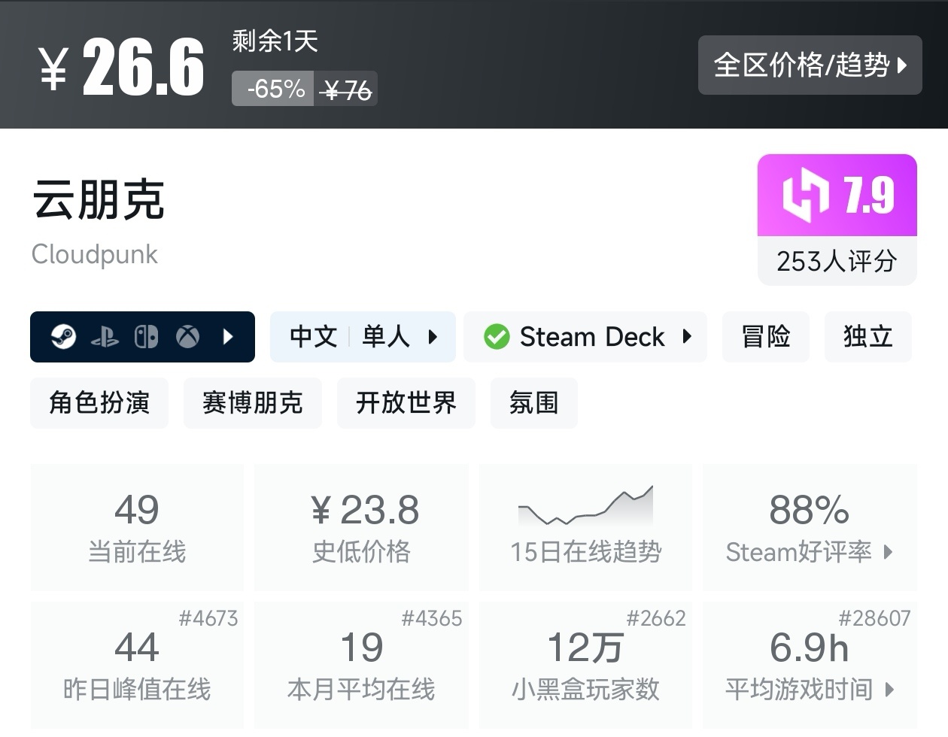Open the 赛博朋克 tag
Image resolution: width=948 pixels, height=737 pixels.
coord(253,403)
